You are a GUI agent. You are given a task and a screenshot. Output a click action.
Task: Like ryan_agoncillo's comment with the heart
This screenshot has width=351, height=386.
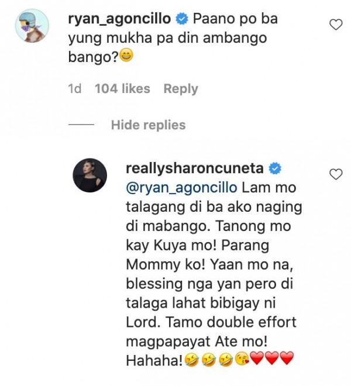tap(336, 25)
